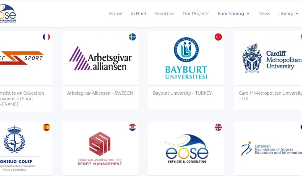
Task: Click the Turkey flag icon
Action: click(218, 37)
